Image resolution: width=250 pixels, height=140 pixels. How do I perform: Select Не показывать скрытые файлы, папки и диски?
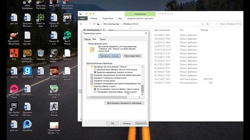tap(95, 89)
